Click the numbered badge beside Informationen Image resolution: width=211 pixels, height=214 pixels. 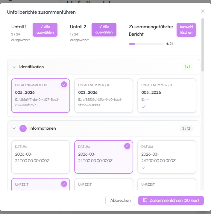23,128
